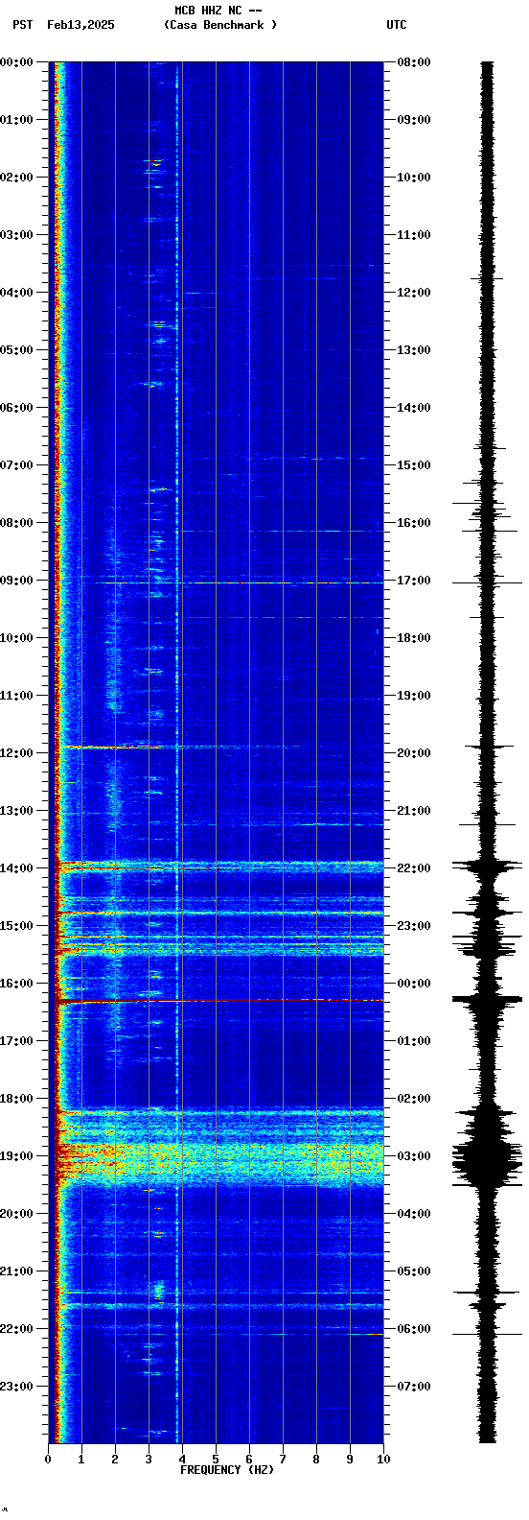Click the UTC time label 22:00

click(414, 868)
